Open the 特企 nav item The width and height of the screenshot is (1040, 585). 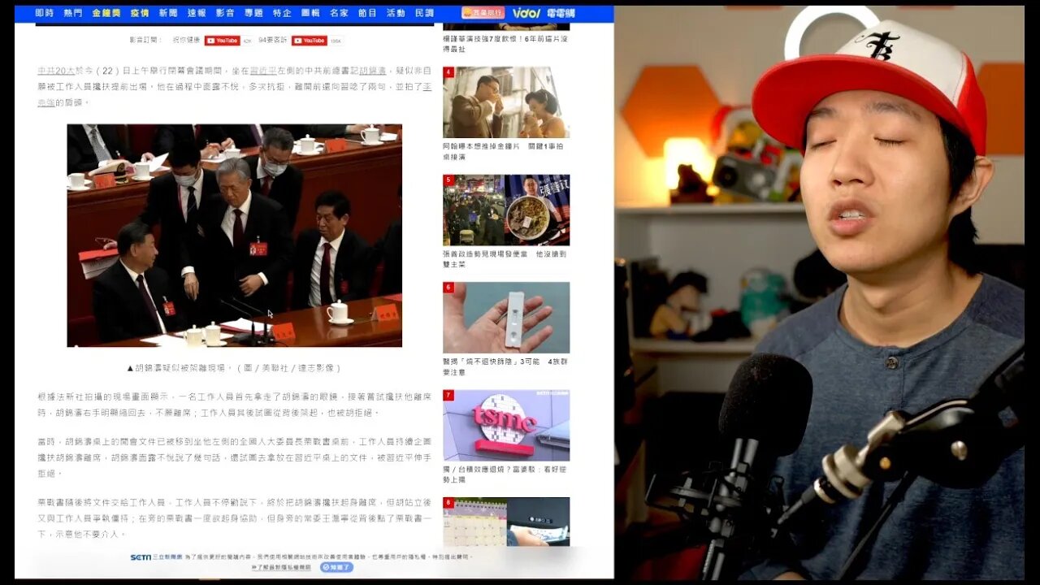click(282, 13)
